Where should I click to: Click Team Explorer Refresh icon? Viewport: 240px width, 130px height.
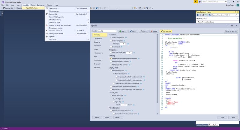(210, 15)
